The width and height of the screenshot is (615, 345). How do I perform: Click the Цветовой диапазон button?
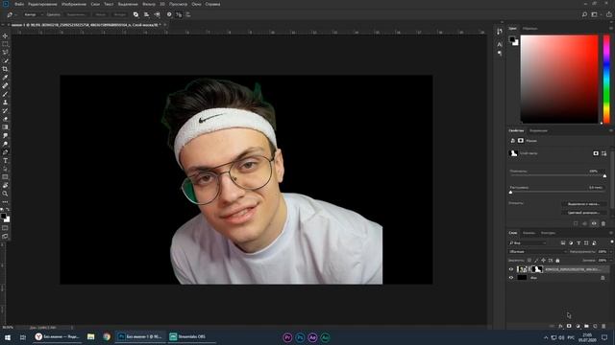point(583,213)
